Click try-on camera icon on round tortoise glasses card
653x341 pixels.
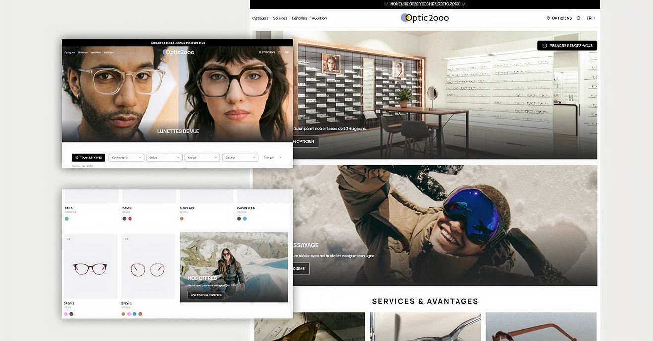click(126, 239)
